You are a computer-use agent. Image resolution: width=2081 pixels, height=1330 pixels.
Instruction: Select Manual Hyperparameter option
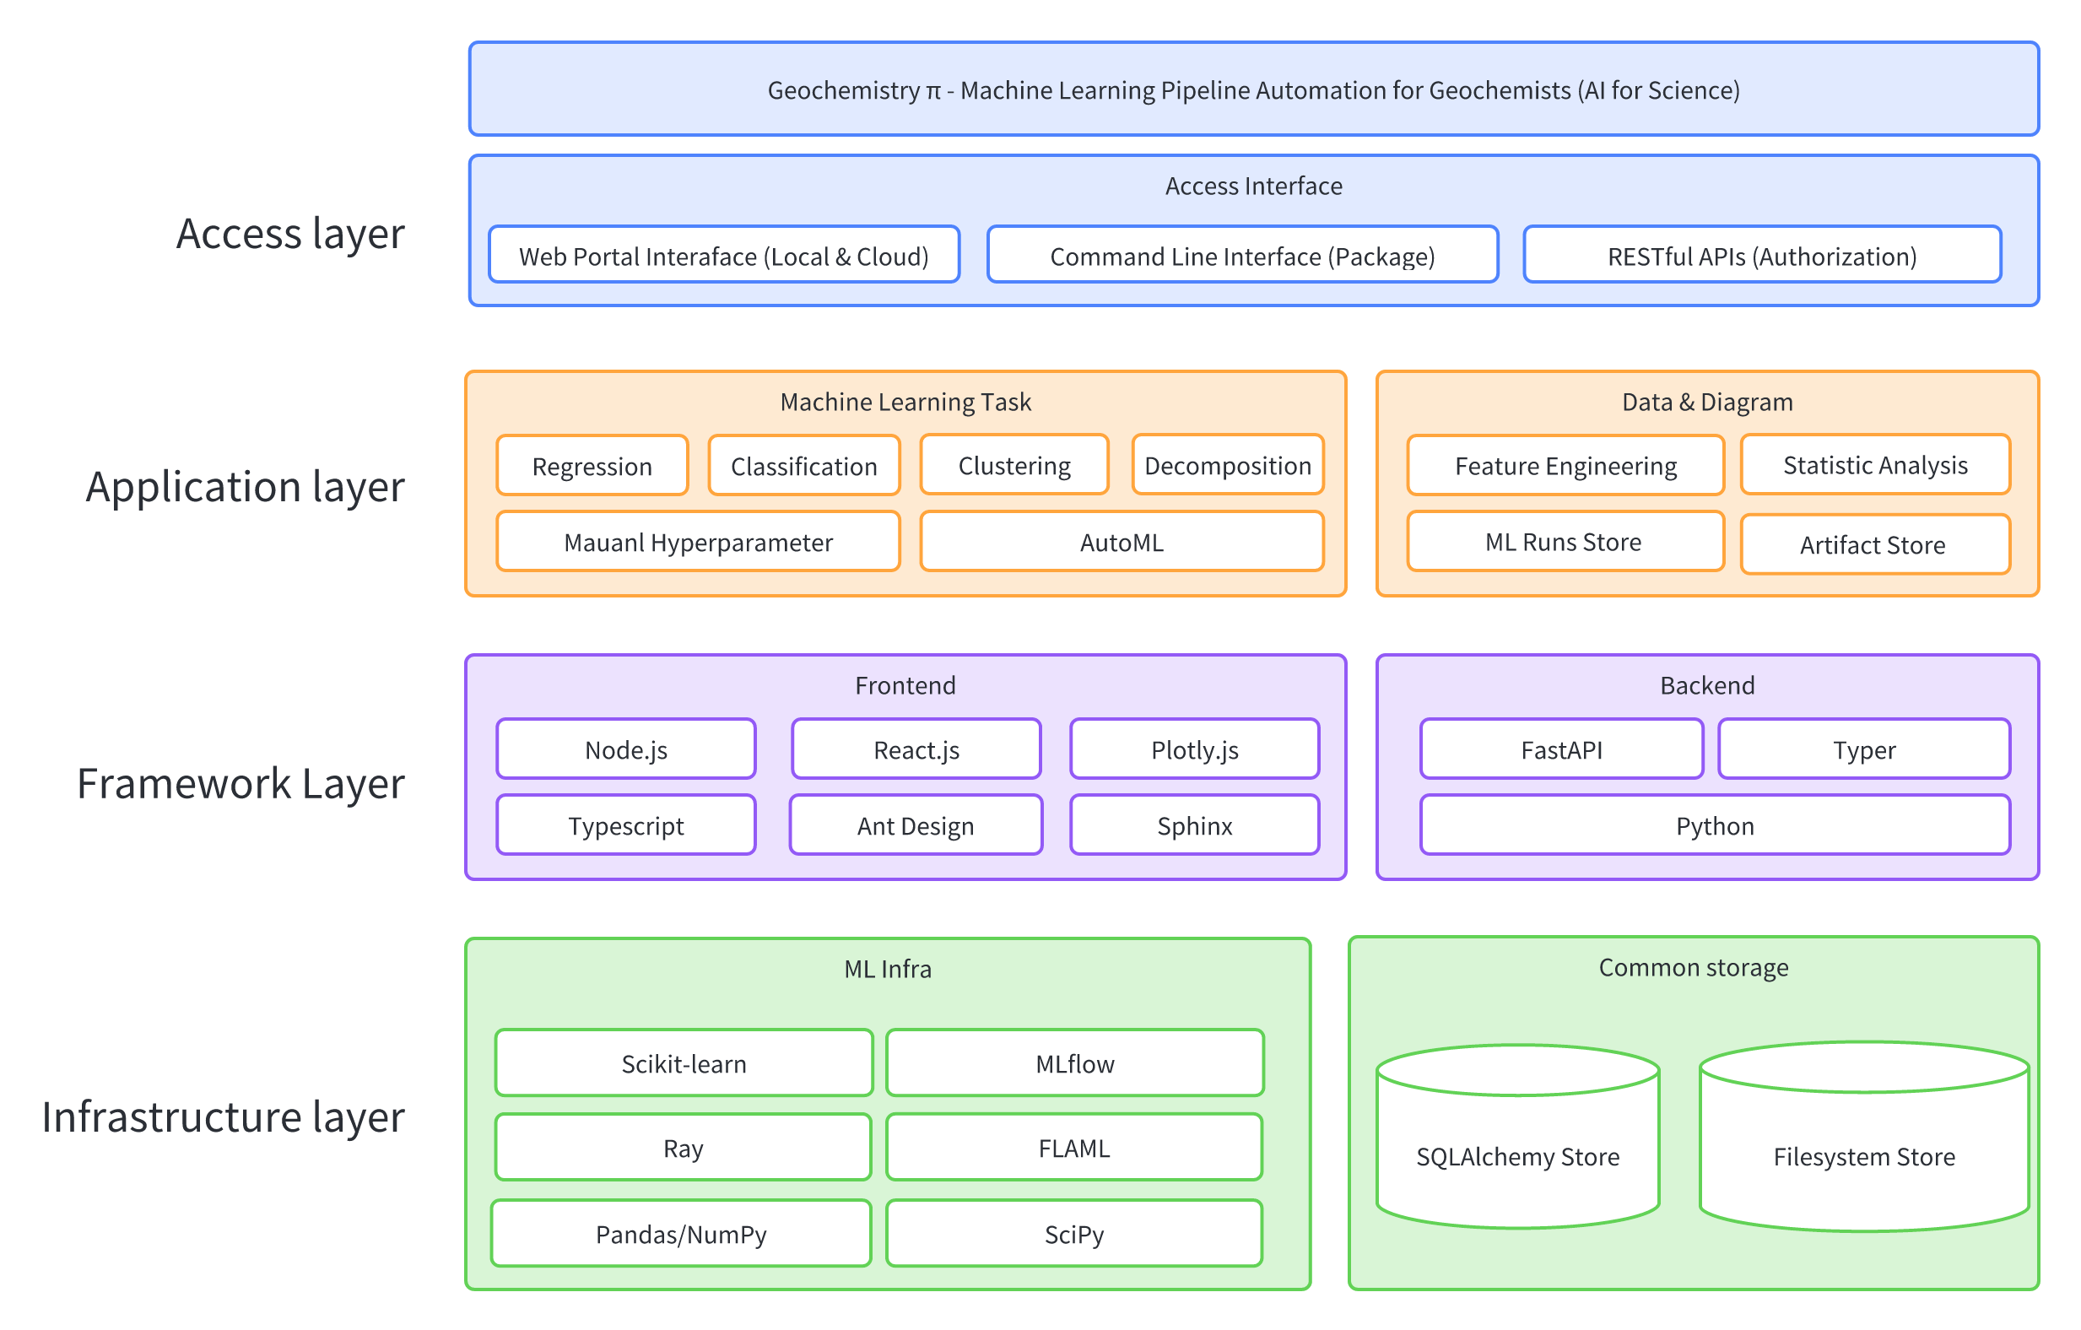697,543
